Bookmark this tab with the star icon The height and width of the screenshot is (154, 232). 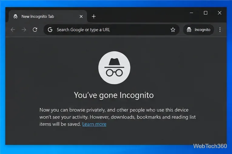coord(173,30)
